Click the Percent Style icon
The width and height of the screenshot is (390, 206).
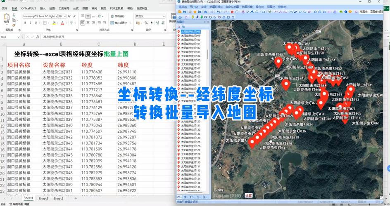[x=146, y=23]
